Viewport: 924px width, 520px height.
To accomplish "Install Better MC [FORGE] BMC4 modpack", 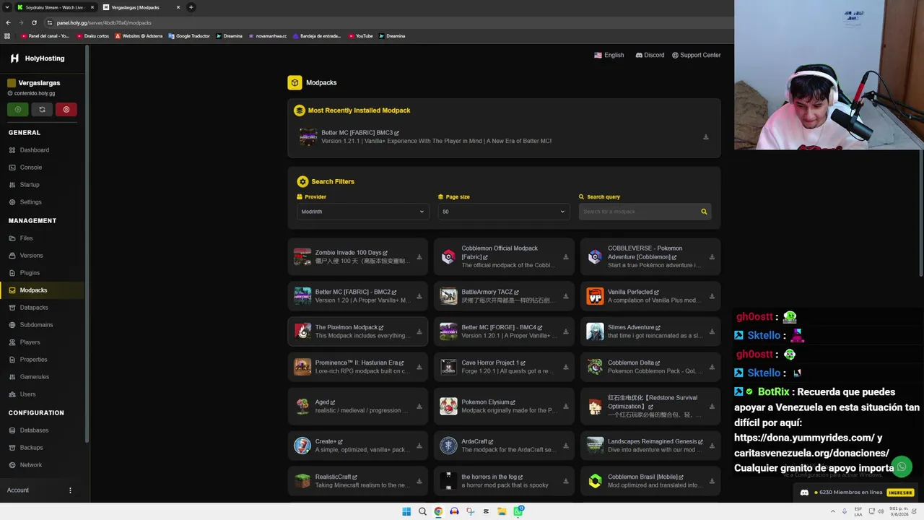I will point(566,331).
